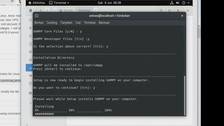Click the hash progress bar in terminal
This screenshot has width=224, height=126.
pos(44,114)
